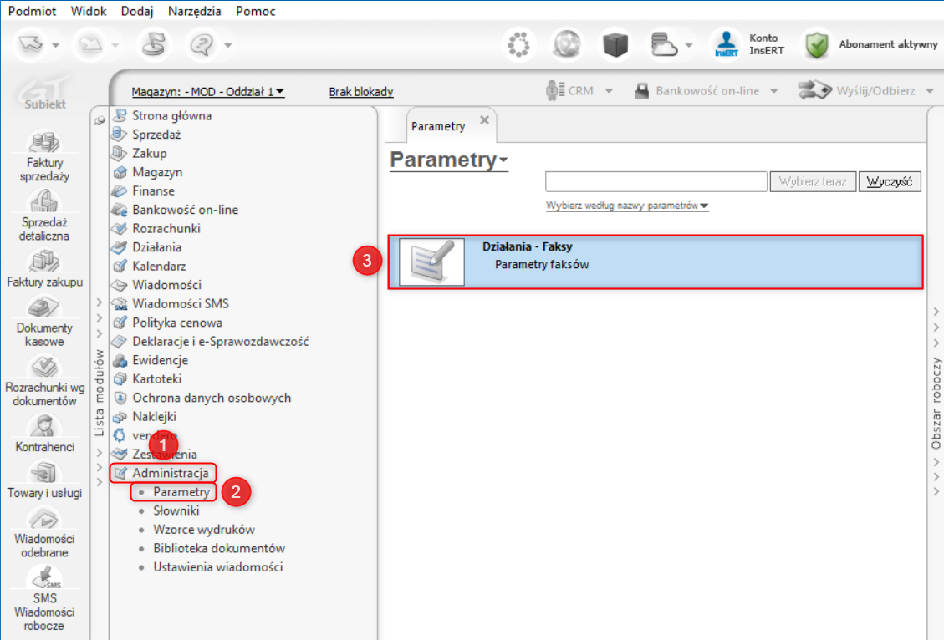
Task: Click the parameter search input field
Action: (656, 181)
